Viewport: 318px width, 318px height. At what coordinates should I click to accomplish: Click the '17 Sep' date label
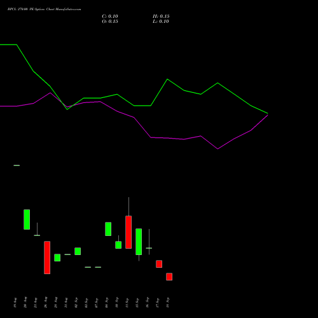(158, 303)
